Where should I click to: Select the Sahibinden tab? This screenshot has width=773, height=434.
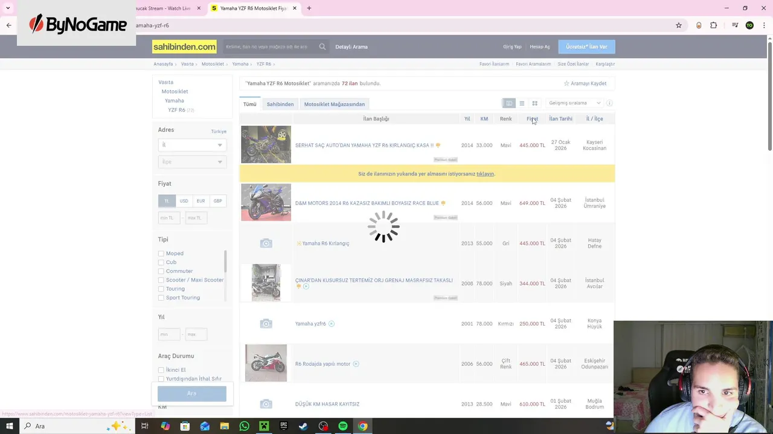click(280, 104)
